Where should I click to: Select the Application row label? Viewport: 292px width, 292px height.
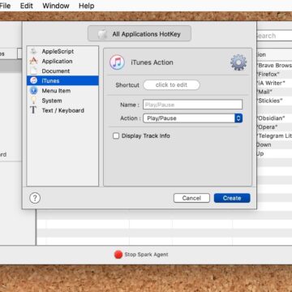[x=57, y=61]
